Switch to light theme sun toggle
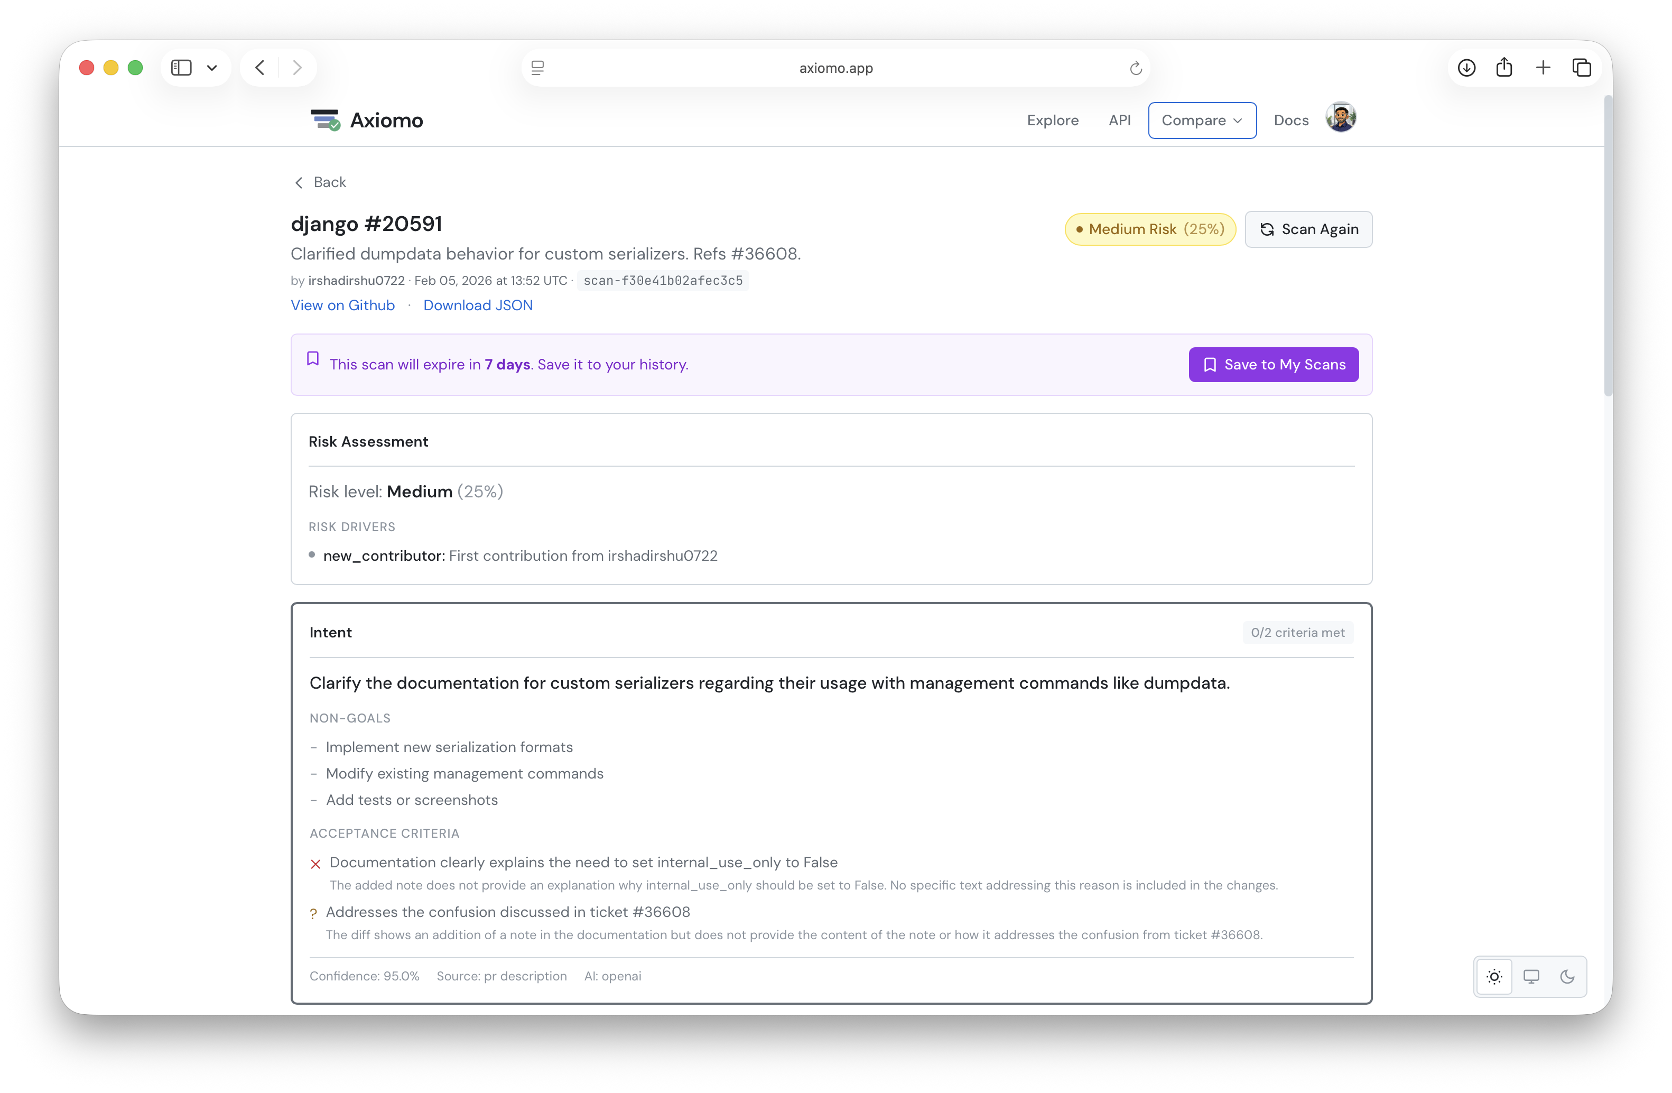The height and width of the screenshot is (1093, 1672). click(1494, 976)
